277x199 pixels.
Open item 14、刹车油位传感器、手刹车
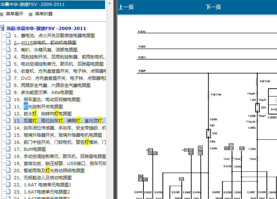click(x=60, y=128)
